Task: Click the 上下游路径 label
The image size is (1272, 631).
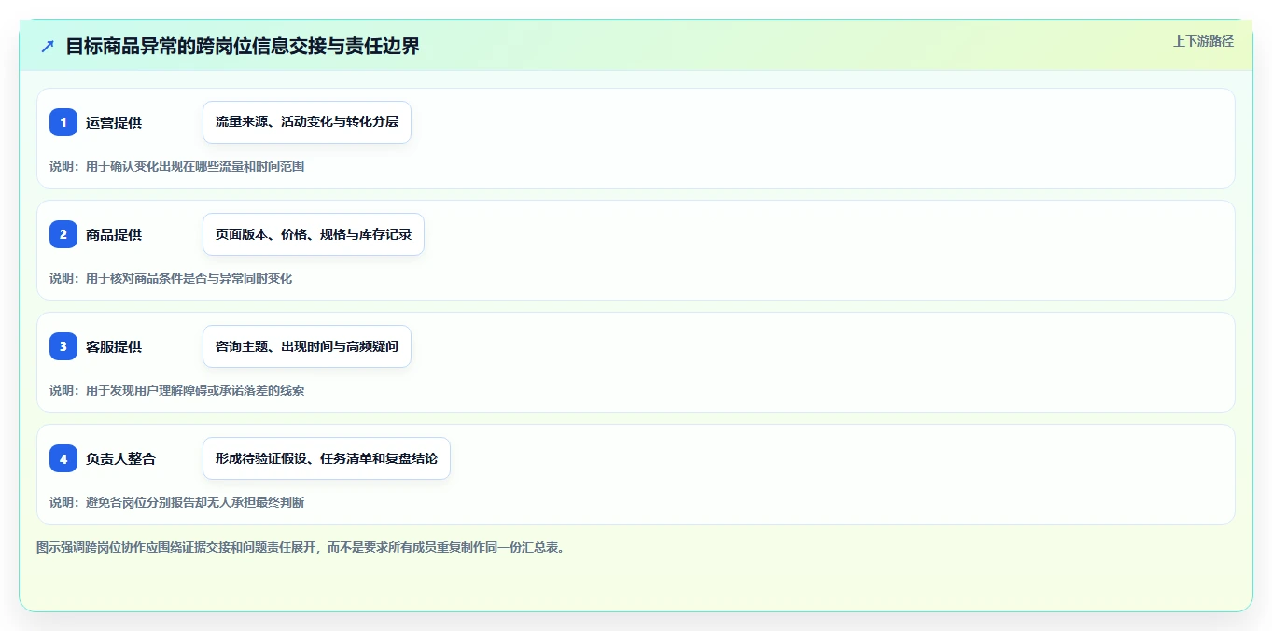Action: [1203, 41]
